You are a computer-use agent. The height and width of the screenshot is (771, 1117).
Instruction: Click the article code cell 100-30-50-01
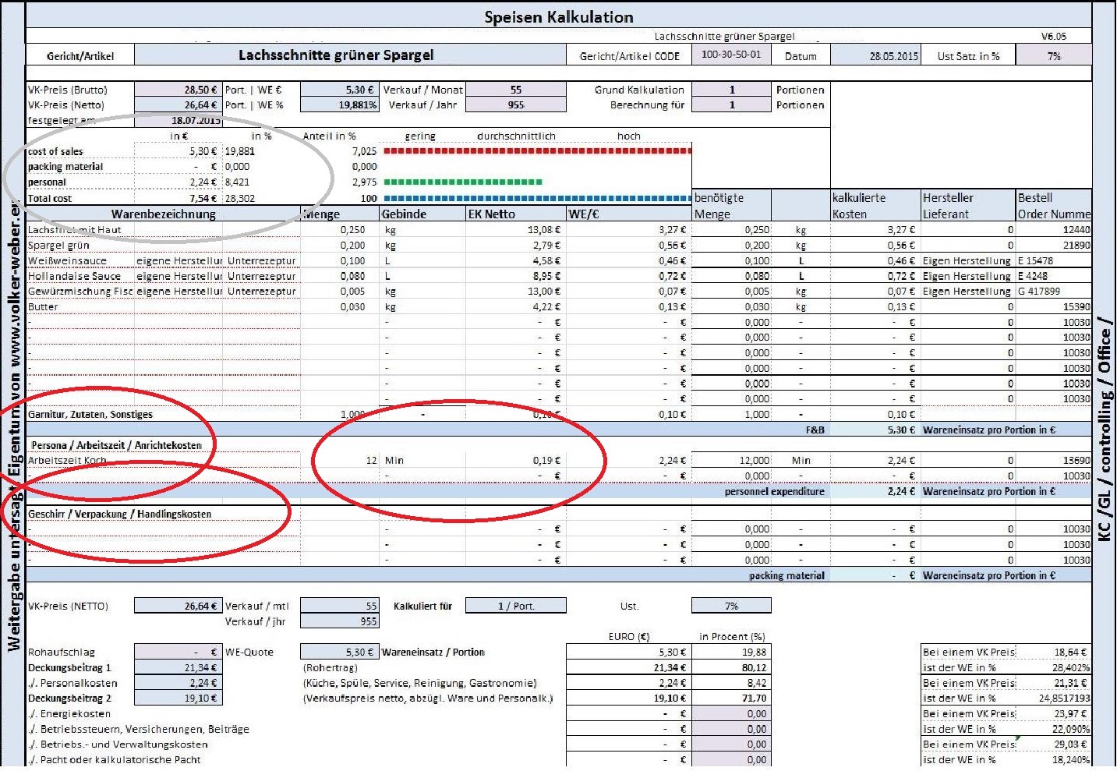[730, 55]
